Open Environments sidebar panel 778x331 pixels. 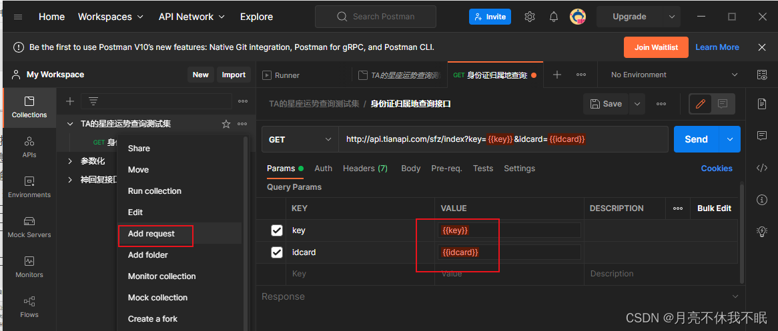[x=29, y=187]
